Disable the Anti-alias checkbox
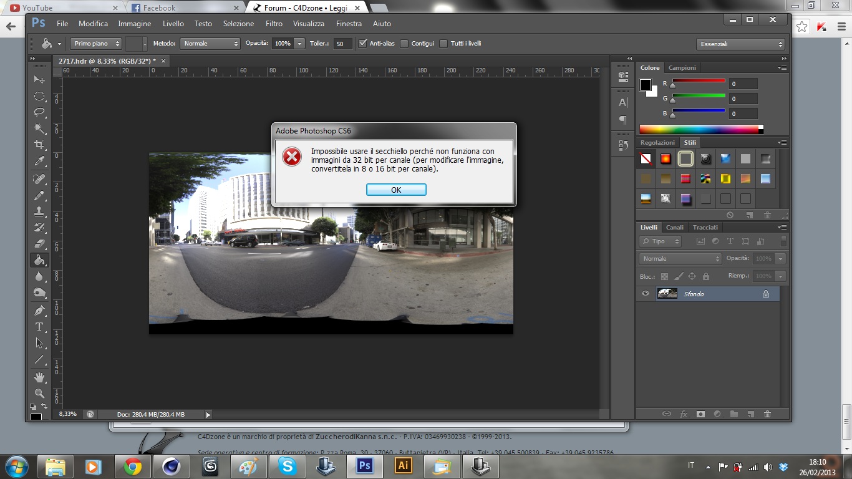852x479 pixels. [363, 44]
